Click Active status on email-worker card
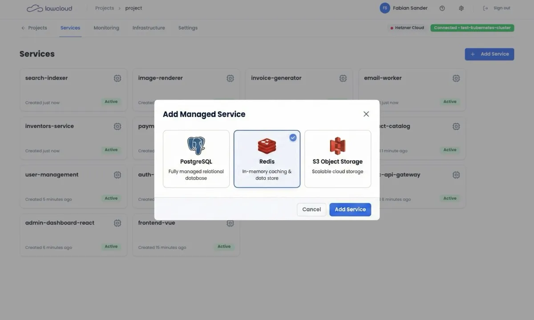Viewport: 534px width, 320px height. click(450, 102)
